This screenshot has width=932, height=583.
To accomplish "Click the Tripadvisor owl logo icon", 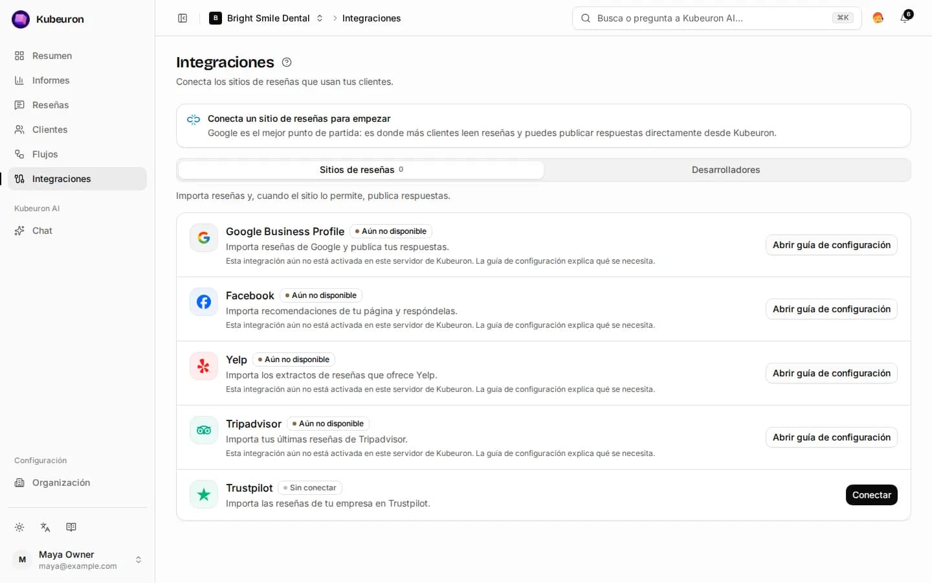I will (x=204, y=430).
